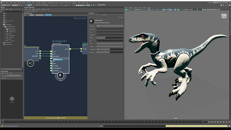Collapse the colorcorrect1 node triangle

coord(53,46)
